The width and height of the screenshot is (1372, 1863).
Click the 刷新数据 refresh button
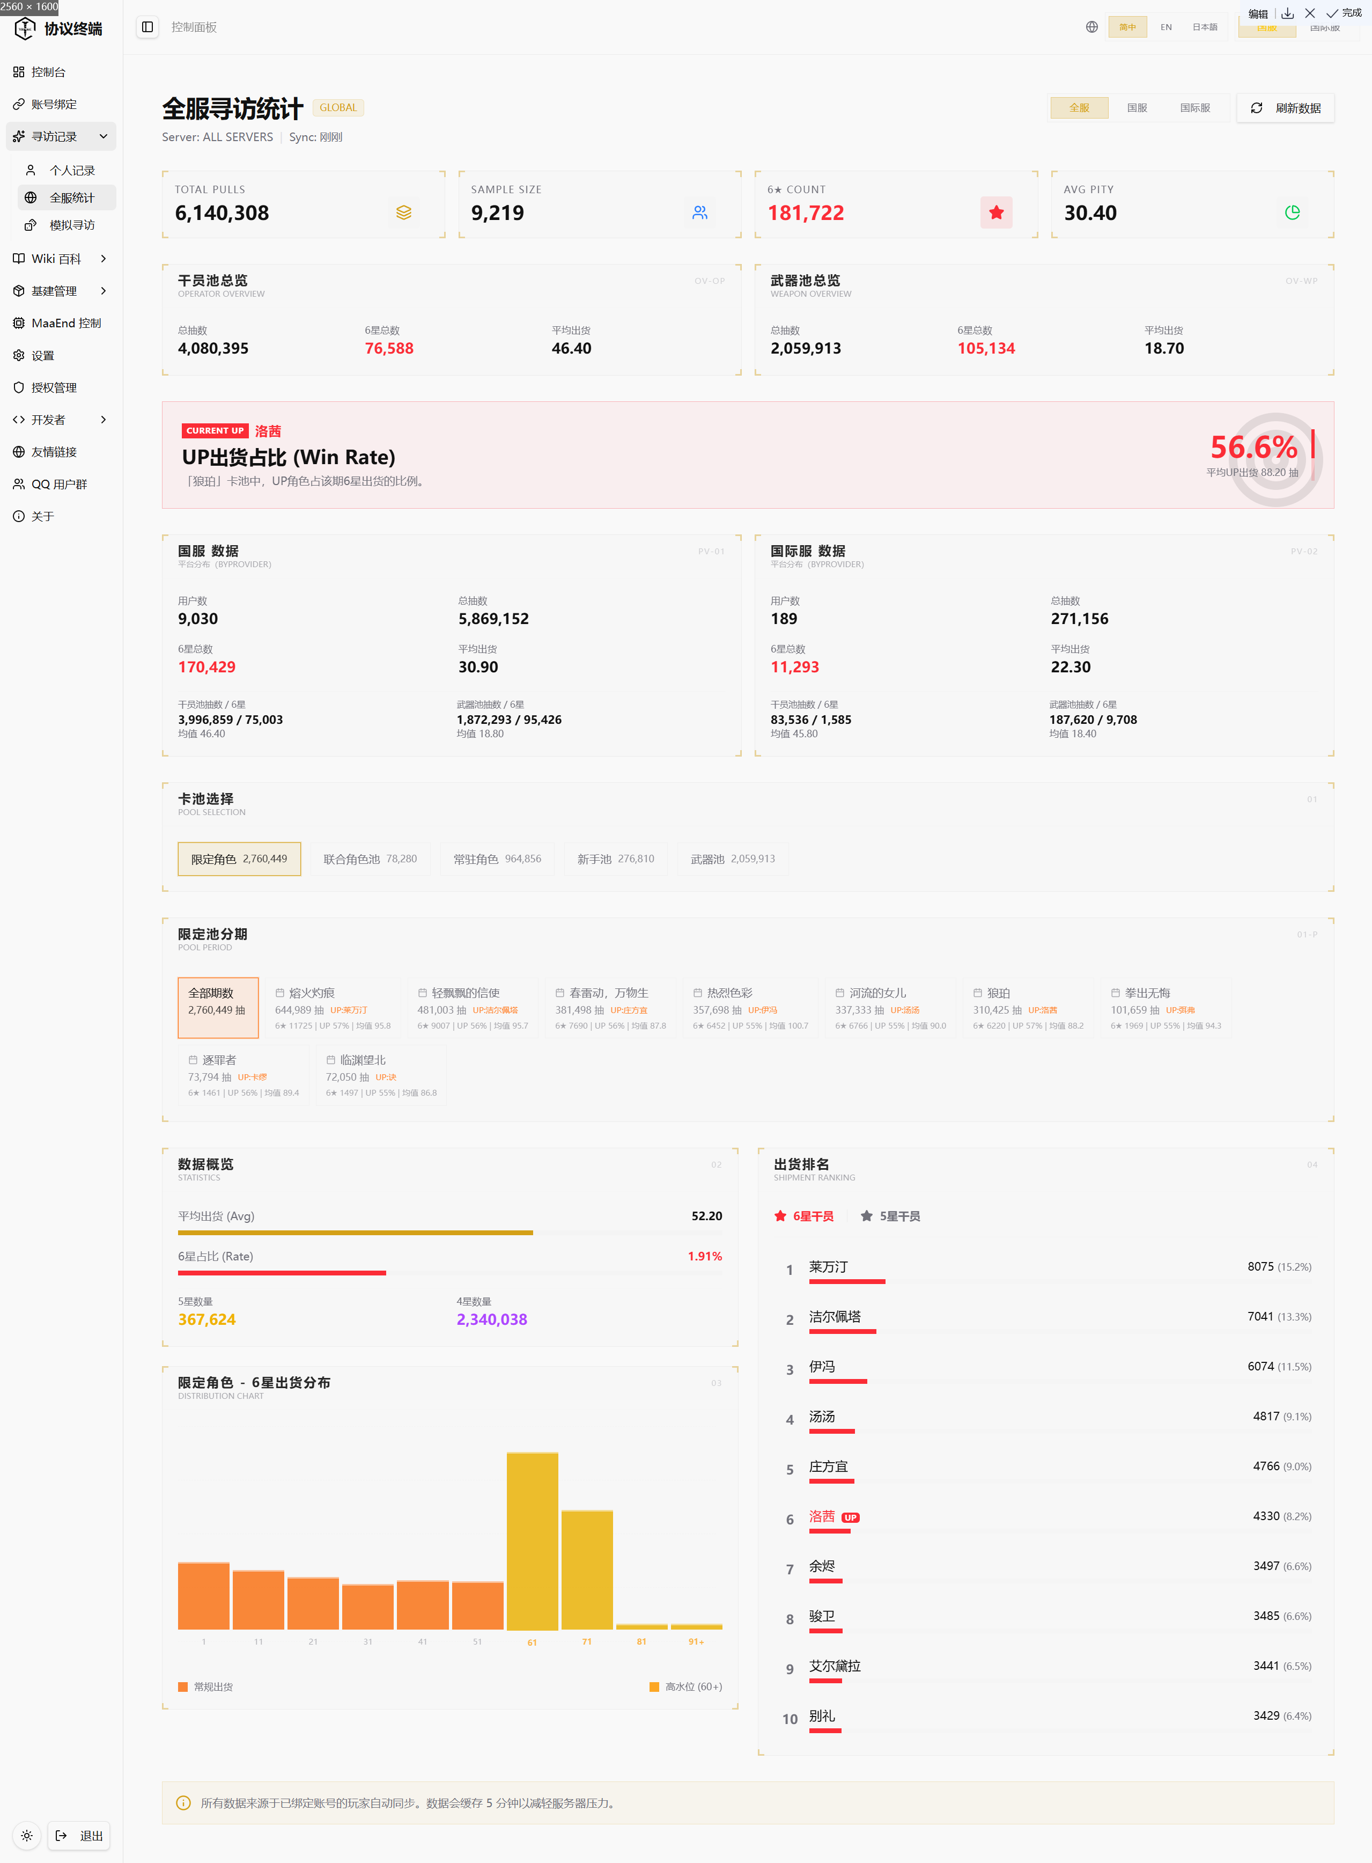click(1285, 108)
